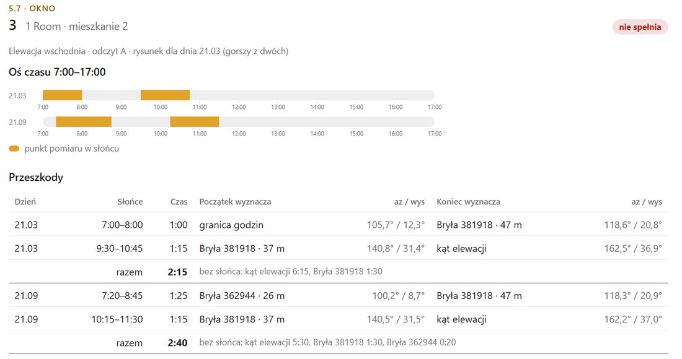The image size is (682, 359).
Task: Click the "Dzień" column header
Action: pos(25,201)
